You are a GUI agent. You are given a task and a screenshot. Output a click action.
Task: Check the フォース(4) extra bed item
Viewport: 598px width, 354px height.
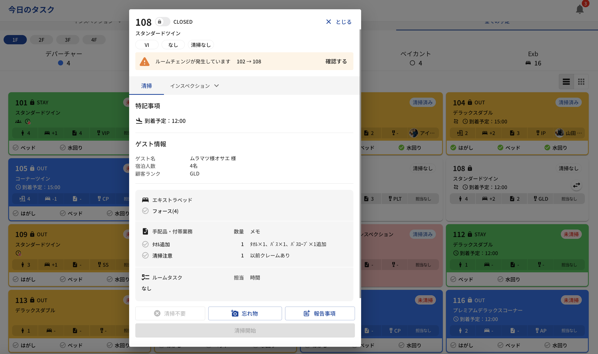[145, 211]
